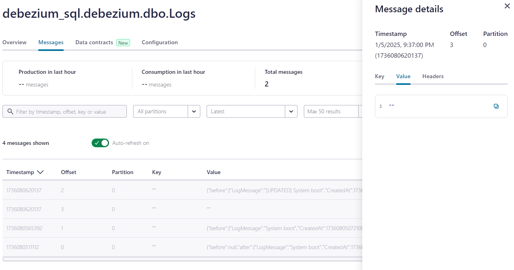
Task: Close the Message details panel
Action: [x=507, y=6]
